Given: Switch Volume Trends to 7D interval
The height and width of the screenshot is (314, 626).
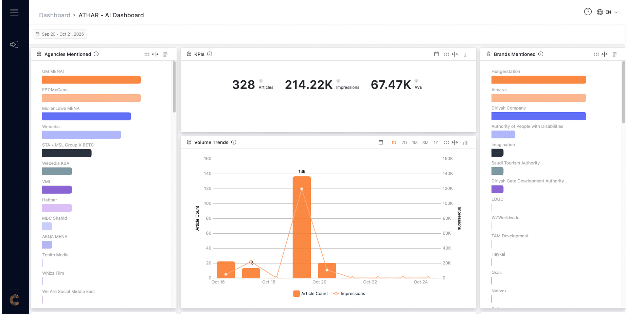Looking at the screenshot, I should pos(404,143).
